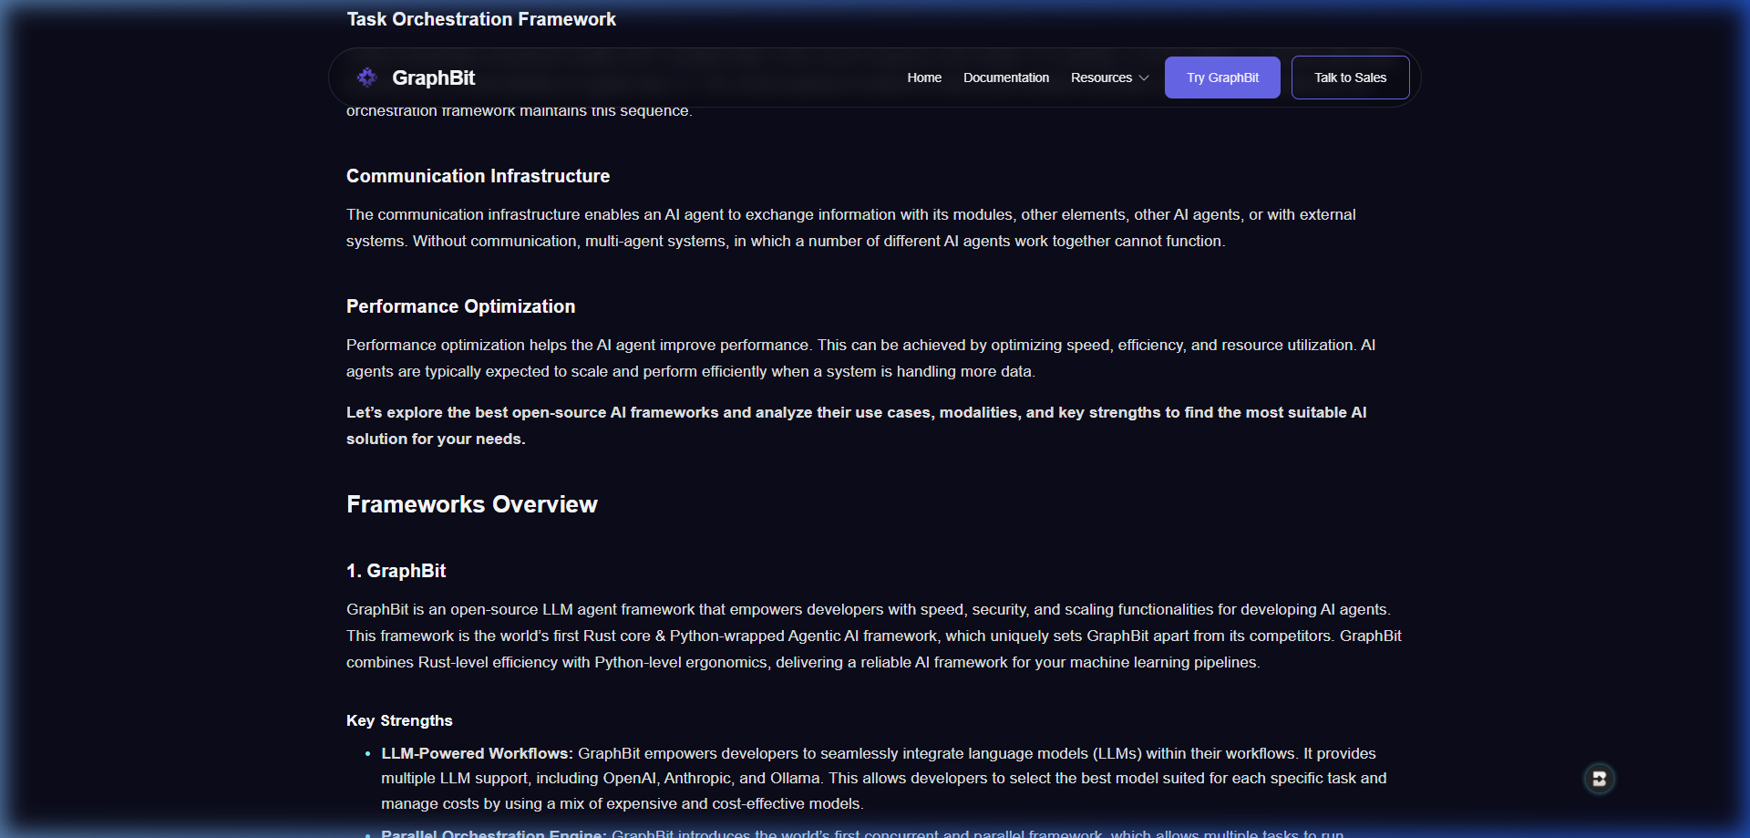Image resolution: width=1750 pixels, height=838 pixels.
Task: Click the paragraph starting "Performance optimization helps"
Action: click(861, 358)
